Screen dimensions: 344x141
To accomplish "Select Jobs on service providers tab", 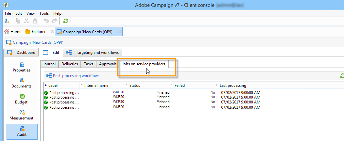I will (144, 64).
